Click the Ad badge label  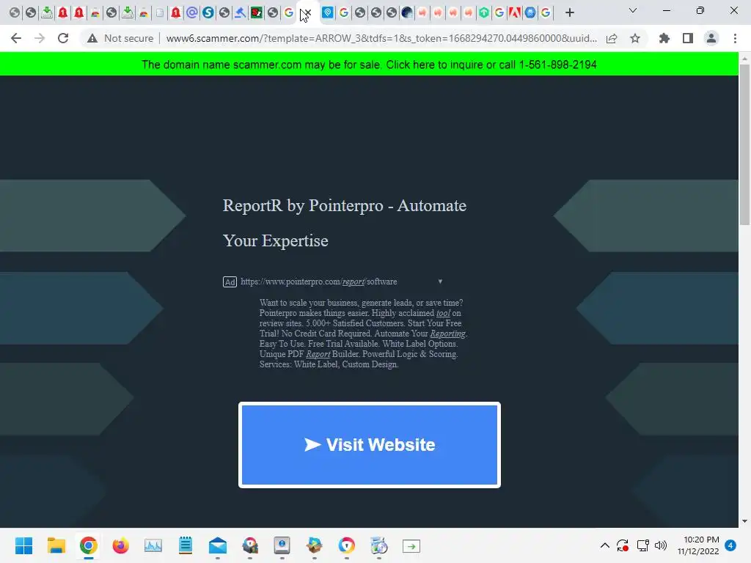(x=230, y=282)
